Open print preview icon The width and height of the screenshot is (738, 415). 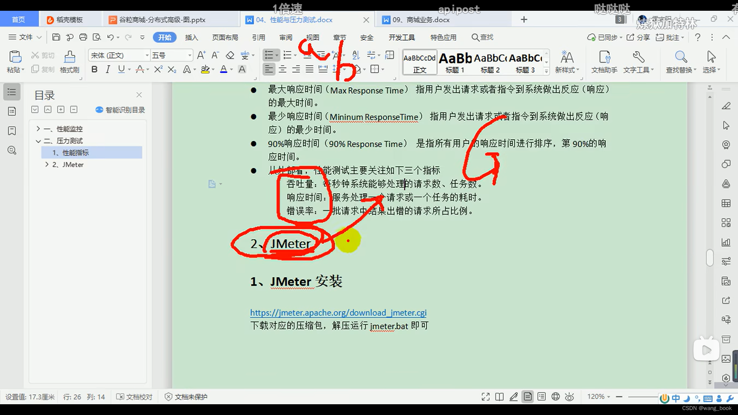[x=97, y=37]
